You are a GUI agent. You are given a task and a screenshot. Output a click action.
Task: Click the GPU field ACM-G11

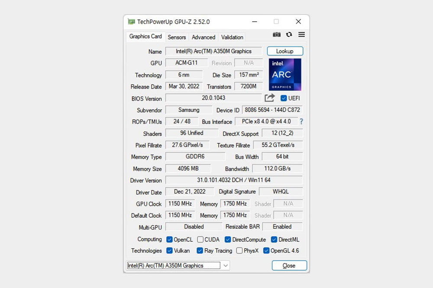(186, 63)
